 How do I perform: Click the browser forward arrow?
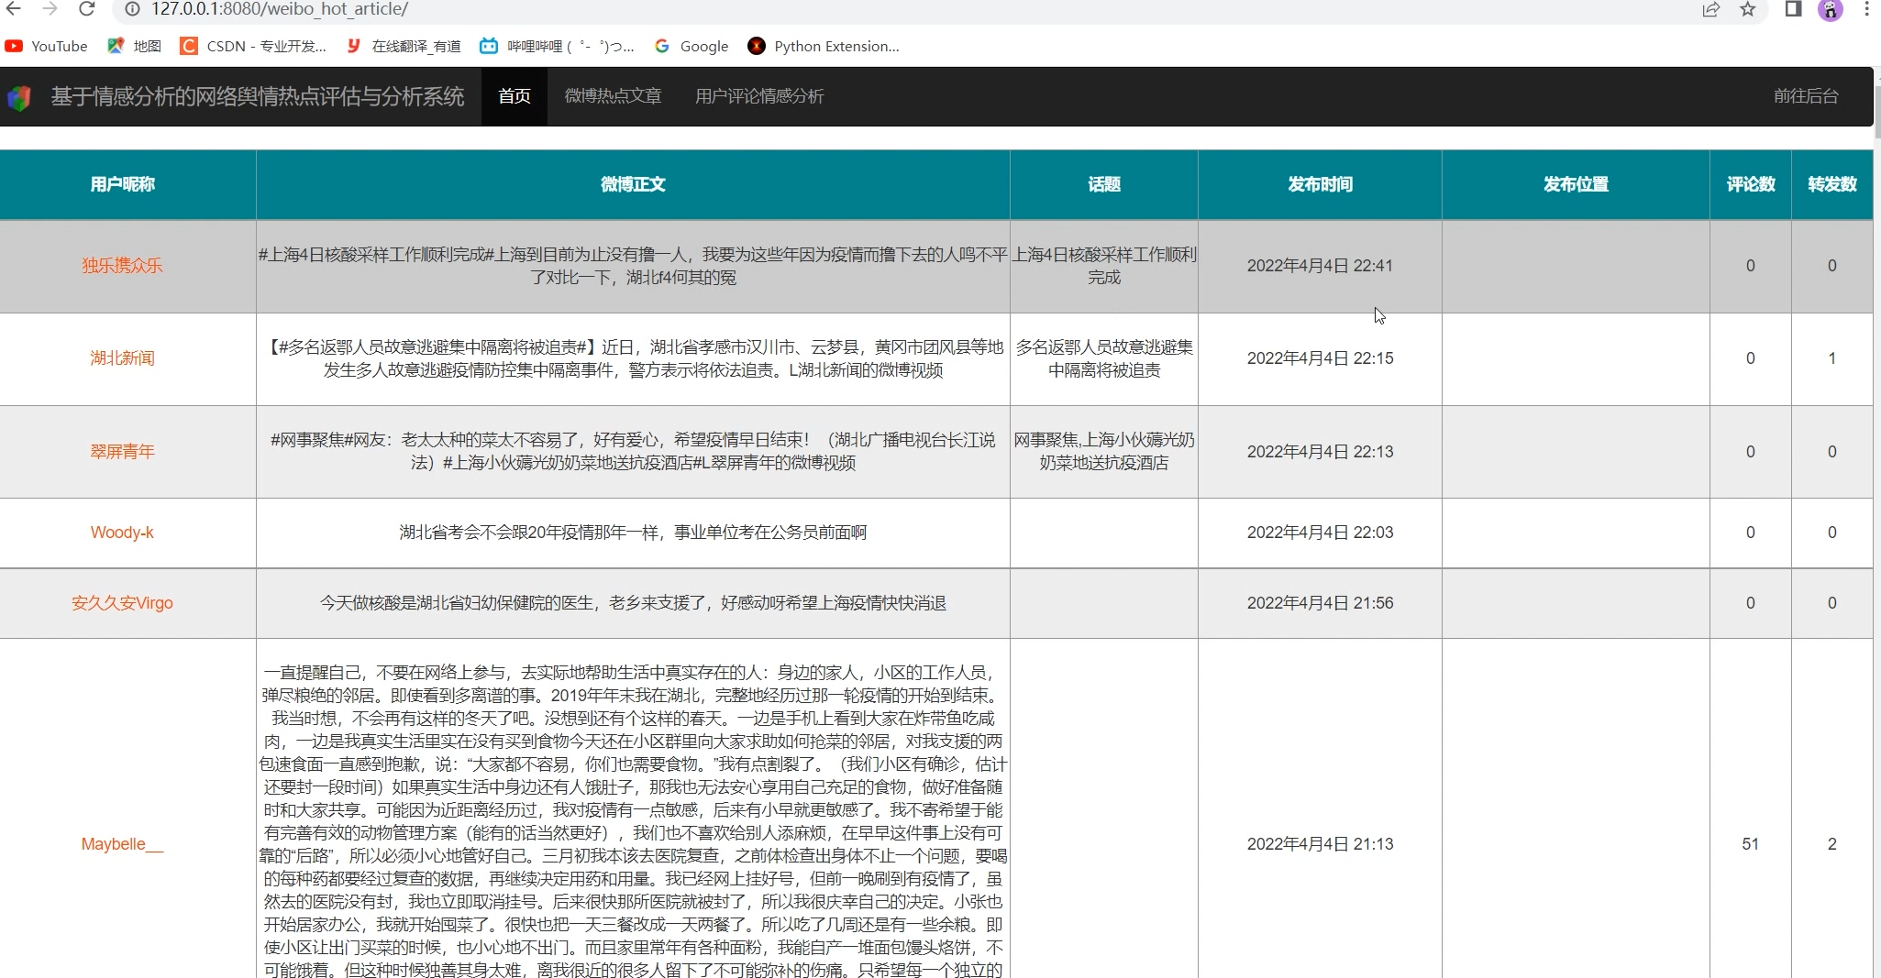[x=50, y=9]
